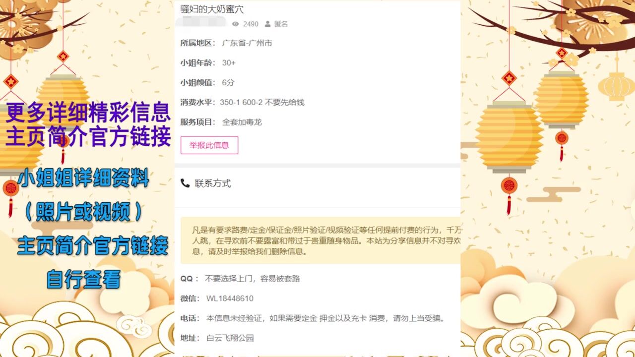Image resolution: width=635 pixels, height=357 pixels.
Task: Click the 小姐年龄 30+ row
Action: pyautogui.click(x=208, y=63)
